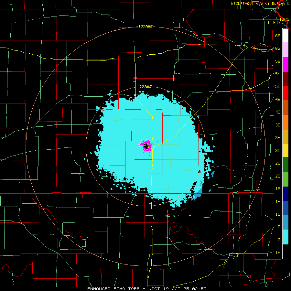Select the dark green swatch near 26

[x=286, y=165]
